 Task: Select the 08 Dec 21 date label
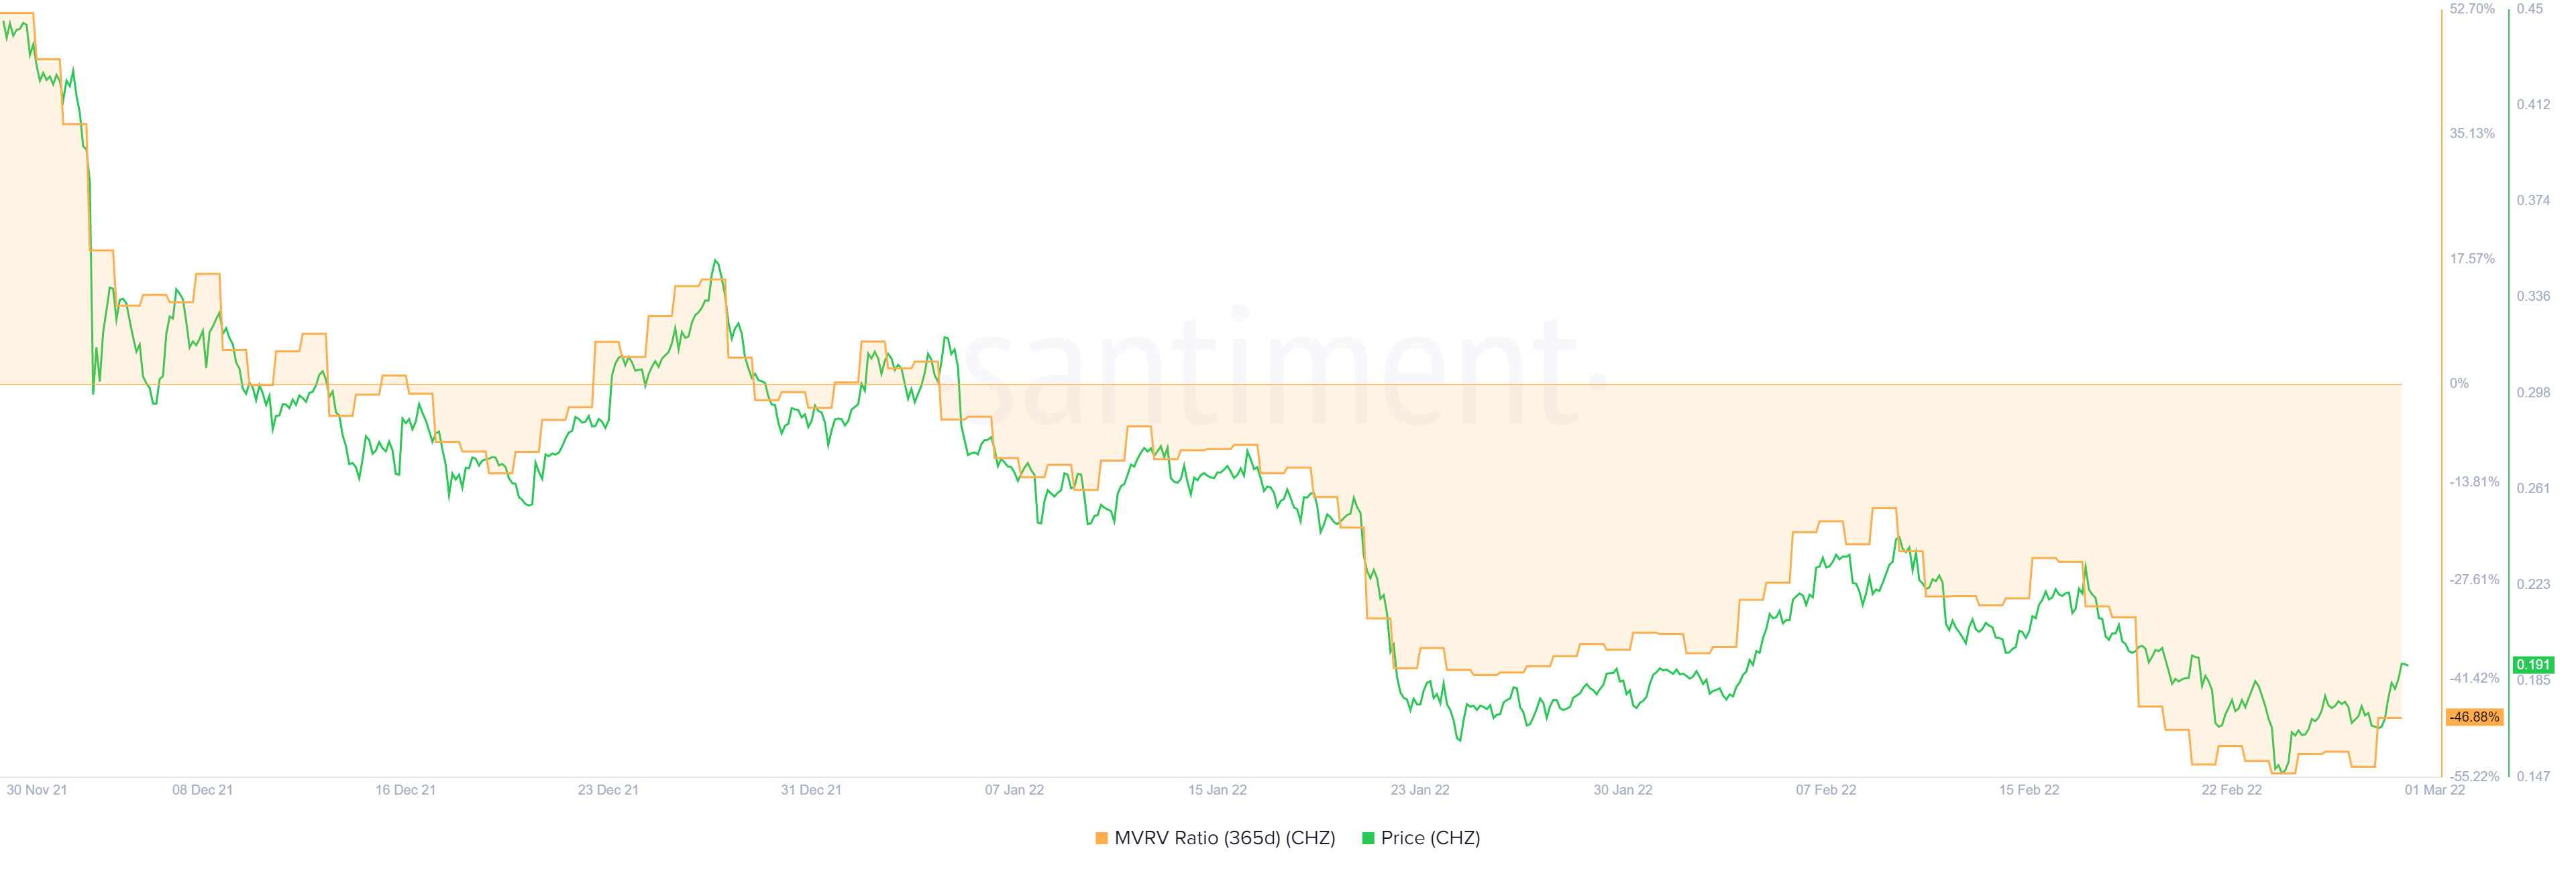pos(202,790)
